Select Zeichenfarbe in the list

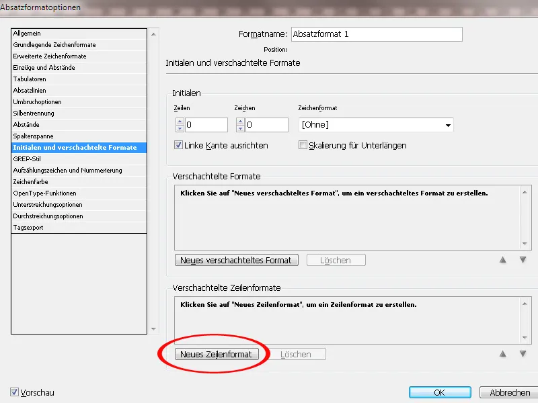click(x=79, y=182)
